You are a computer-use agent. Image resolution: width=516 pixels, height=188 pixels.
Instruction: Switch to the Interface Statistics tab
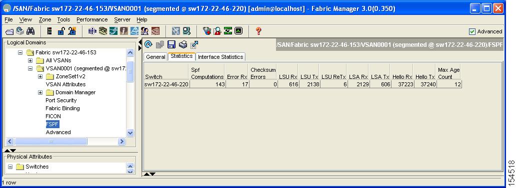220,57
